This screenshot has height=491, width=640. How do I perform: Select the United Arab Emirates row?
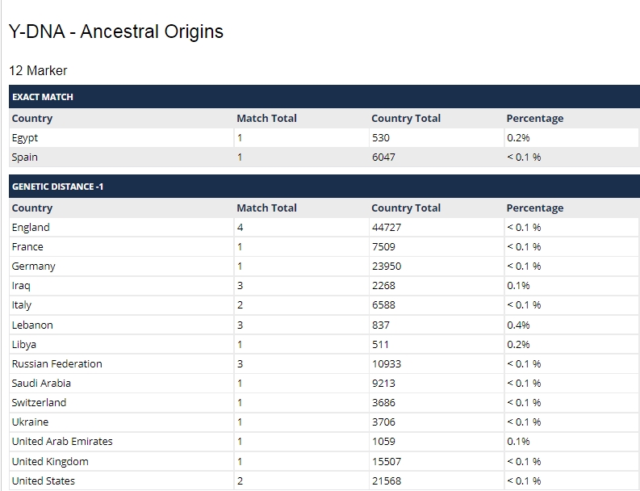click(x=324, y=442)
